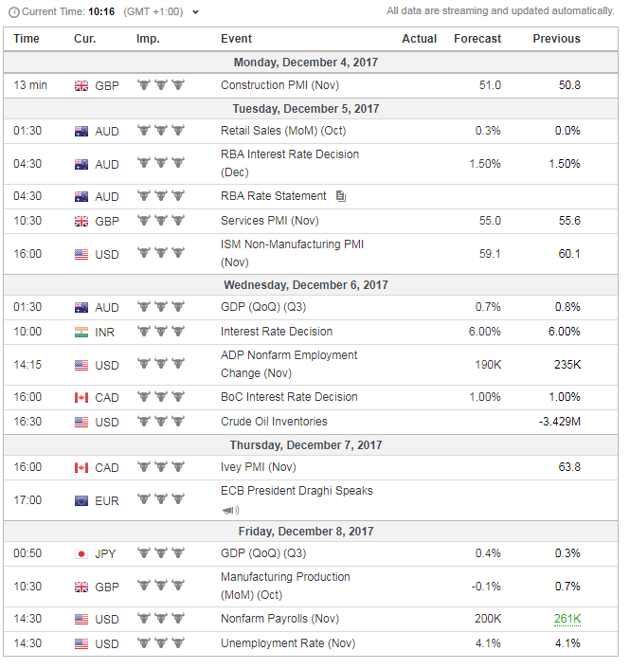This screenshot has width=630, height=669.
Task: Click the UK flag beside Construction PMI
Action: tap(81, 85)
